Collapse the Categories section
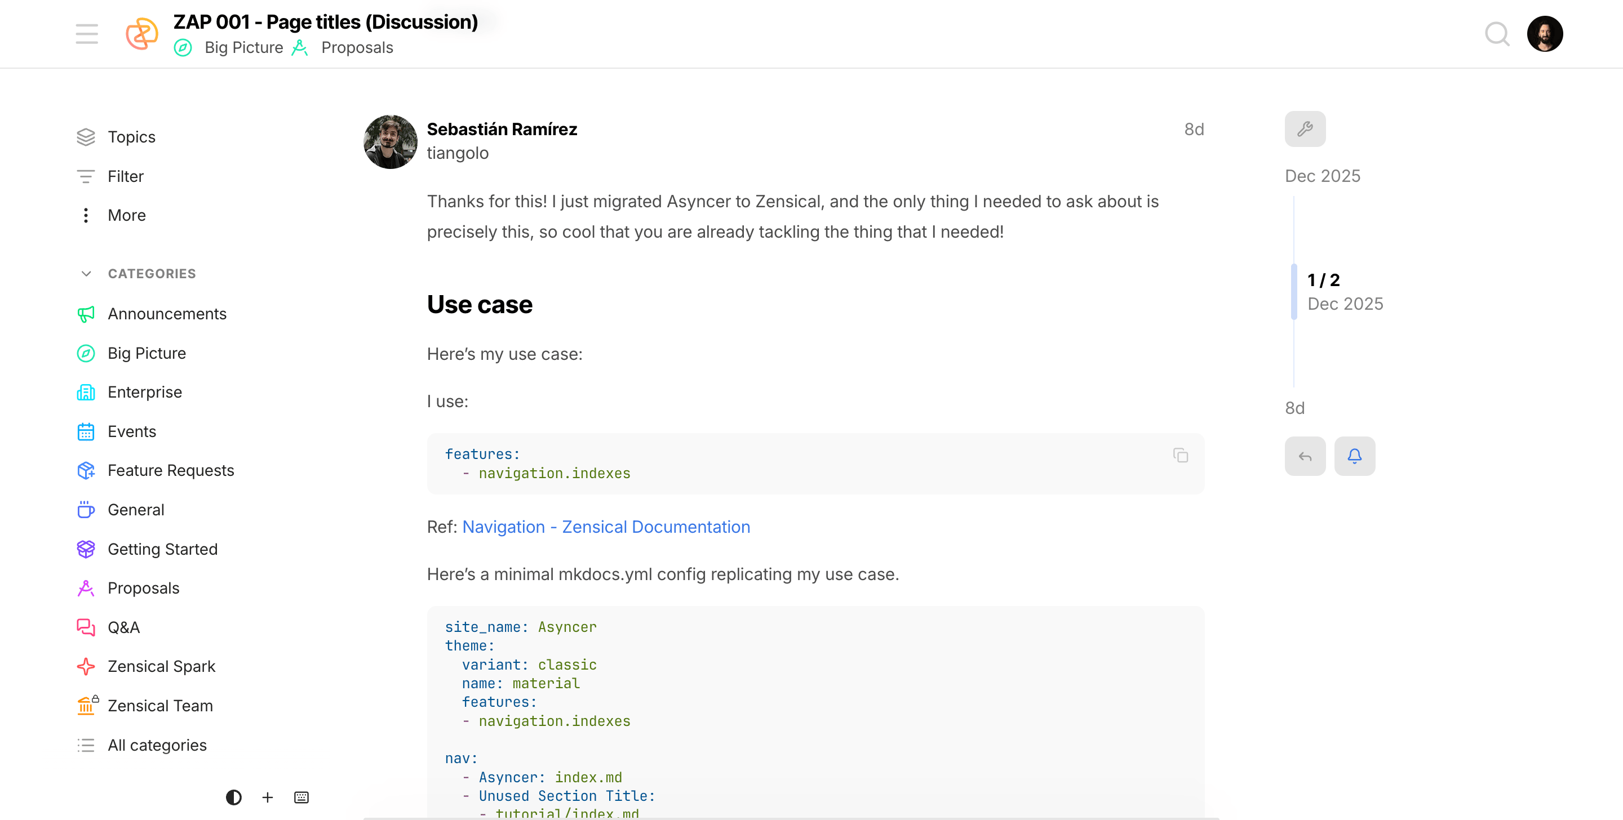The height and width of the screenshot is (820, 1623). [86, 273]
